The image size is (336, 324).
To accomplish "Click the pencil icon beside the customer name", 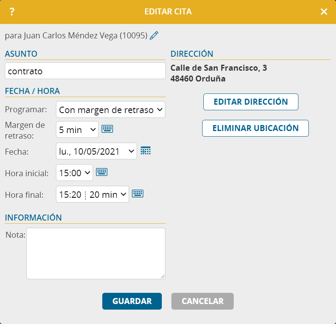I will tap(154, 36).
